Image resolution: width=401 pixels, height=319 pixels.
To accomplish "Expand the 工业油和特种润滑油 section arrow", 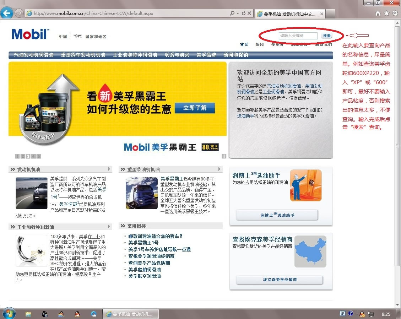I will pyautogui.click(x=109, y=227).
